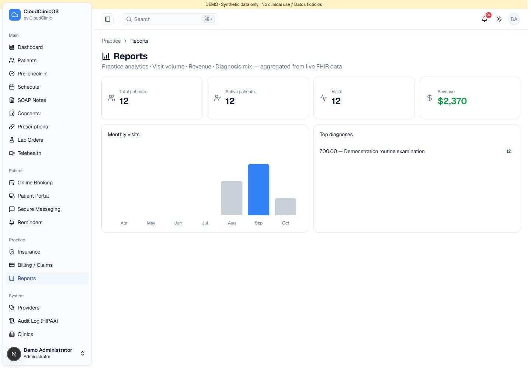
Task: Click the Prescriptions pill icon
Action: point(12,127)
